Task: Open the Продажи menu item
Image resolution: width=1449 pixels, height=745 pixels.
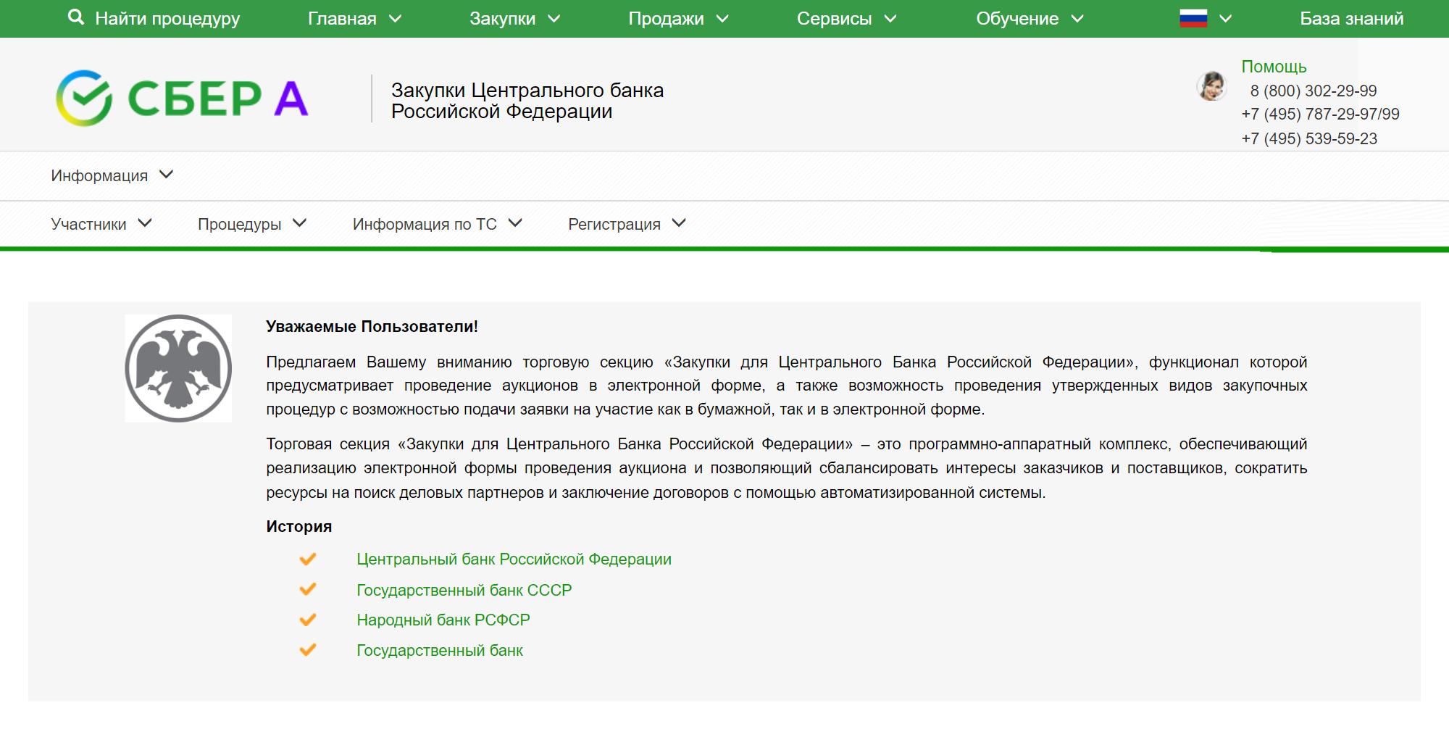Action: tap(666, 19)
